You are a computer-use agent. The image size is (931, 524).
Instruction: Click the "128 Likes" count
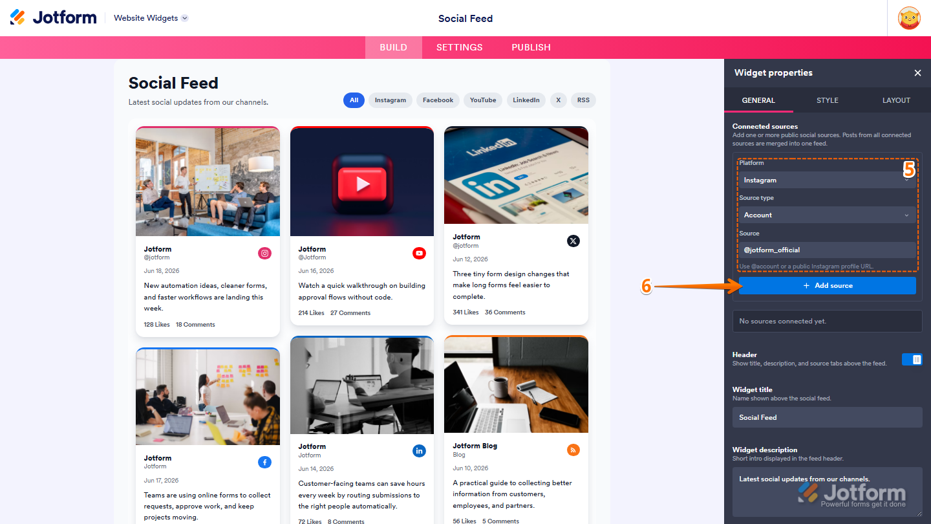[x=157, y=325]
